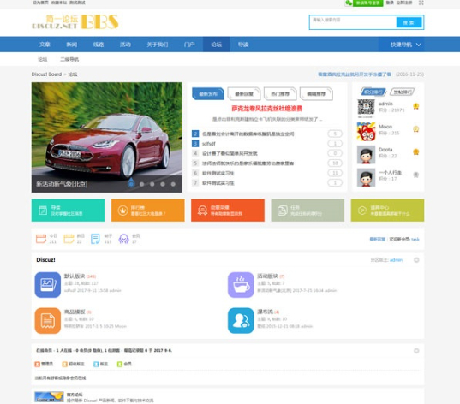Switch to the 积分排行 tab
Screen dimensions: 460x404
tap(373, 92)
